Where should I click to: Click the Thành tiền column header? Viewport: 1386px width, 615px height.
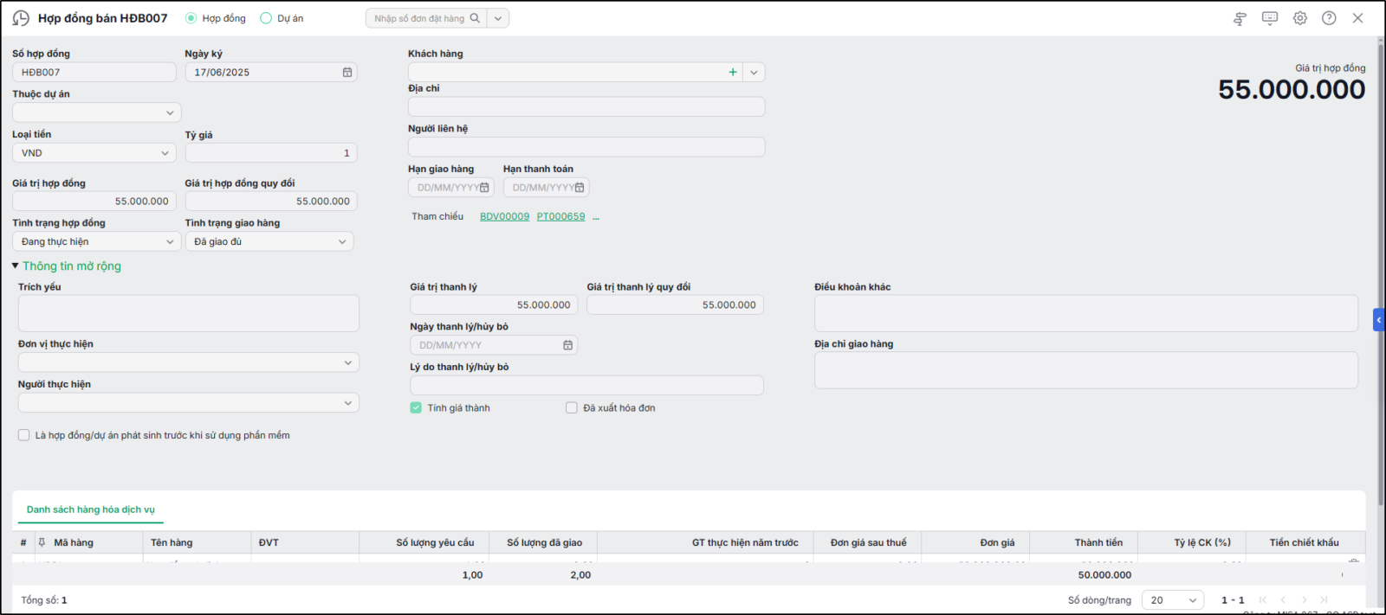click(x=1098, y=542)
